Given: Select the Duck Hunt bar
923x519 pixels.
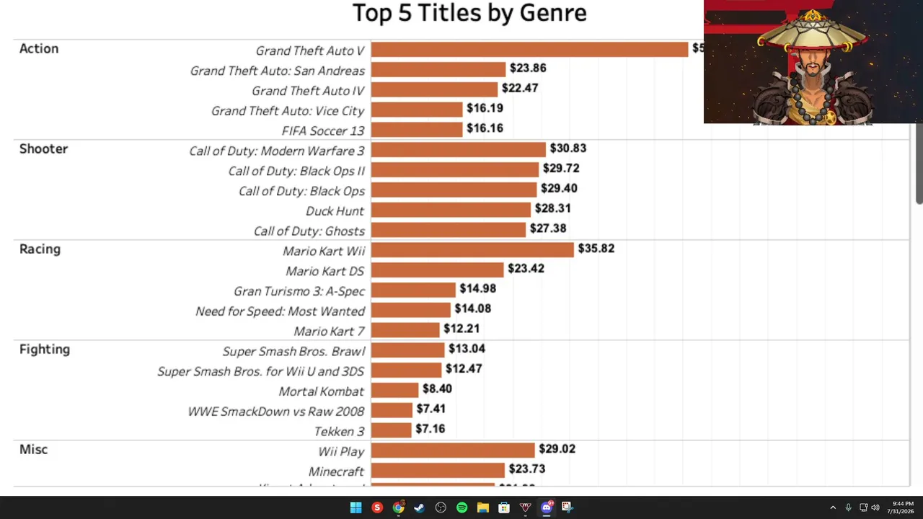Looking at the screenshot, I should 451,210.
